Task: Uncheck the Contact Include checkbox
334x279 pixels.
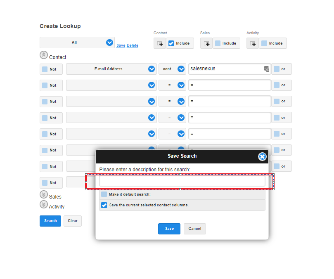Action: pos(171,43)
